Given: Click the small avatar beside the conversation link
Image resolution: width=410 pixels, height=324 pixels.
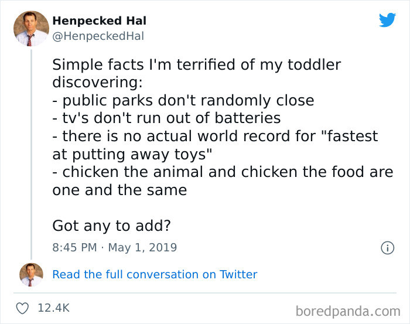Looking at the screenshot, I should (x=31, y=275).
